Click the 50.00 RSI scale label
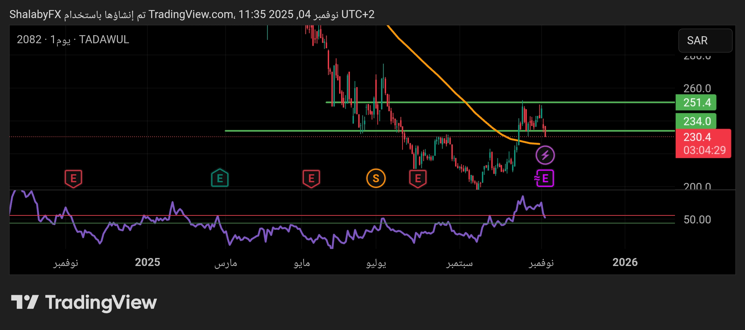Viewport: 745px width, 330px height. 697,219
